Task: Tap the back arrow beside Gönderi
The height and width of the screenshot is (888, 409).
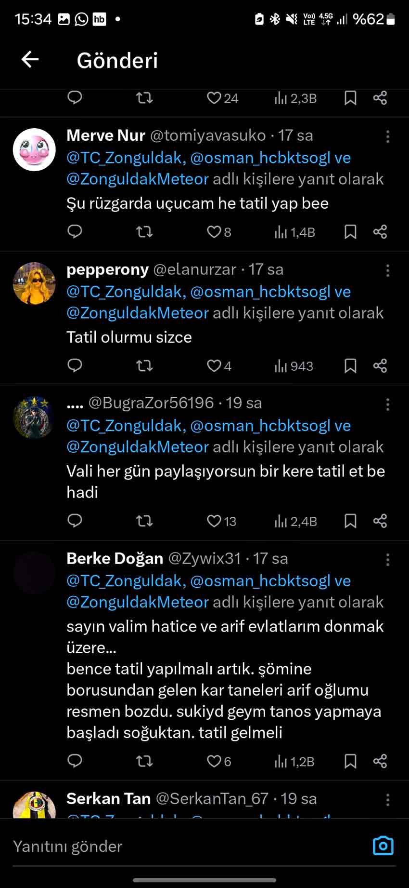Action: (30, 60)
